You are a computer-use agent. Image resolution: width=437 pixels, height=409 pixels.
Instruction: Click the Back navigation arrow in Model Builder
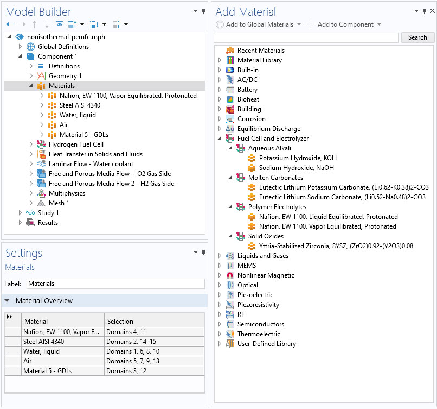[x=9, y=23]
